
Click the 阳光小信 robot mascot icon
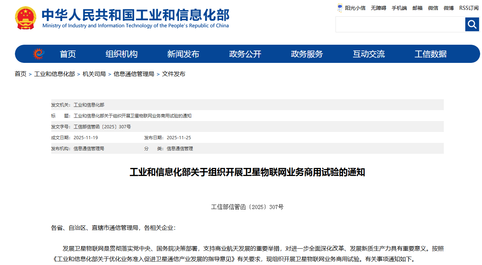click(340, 8)
